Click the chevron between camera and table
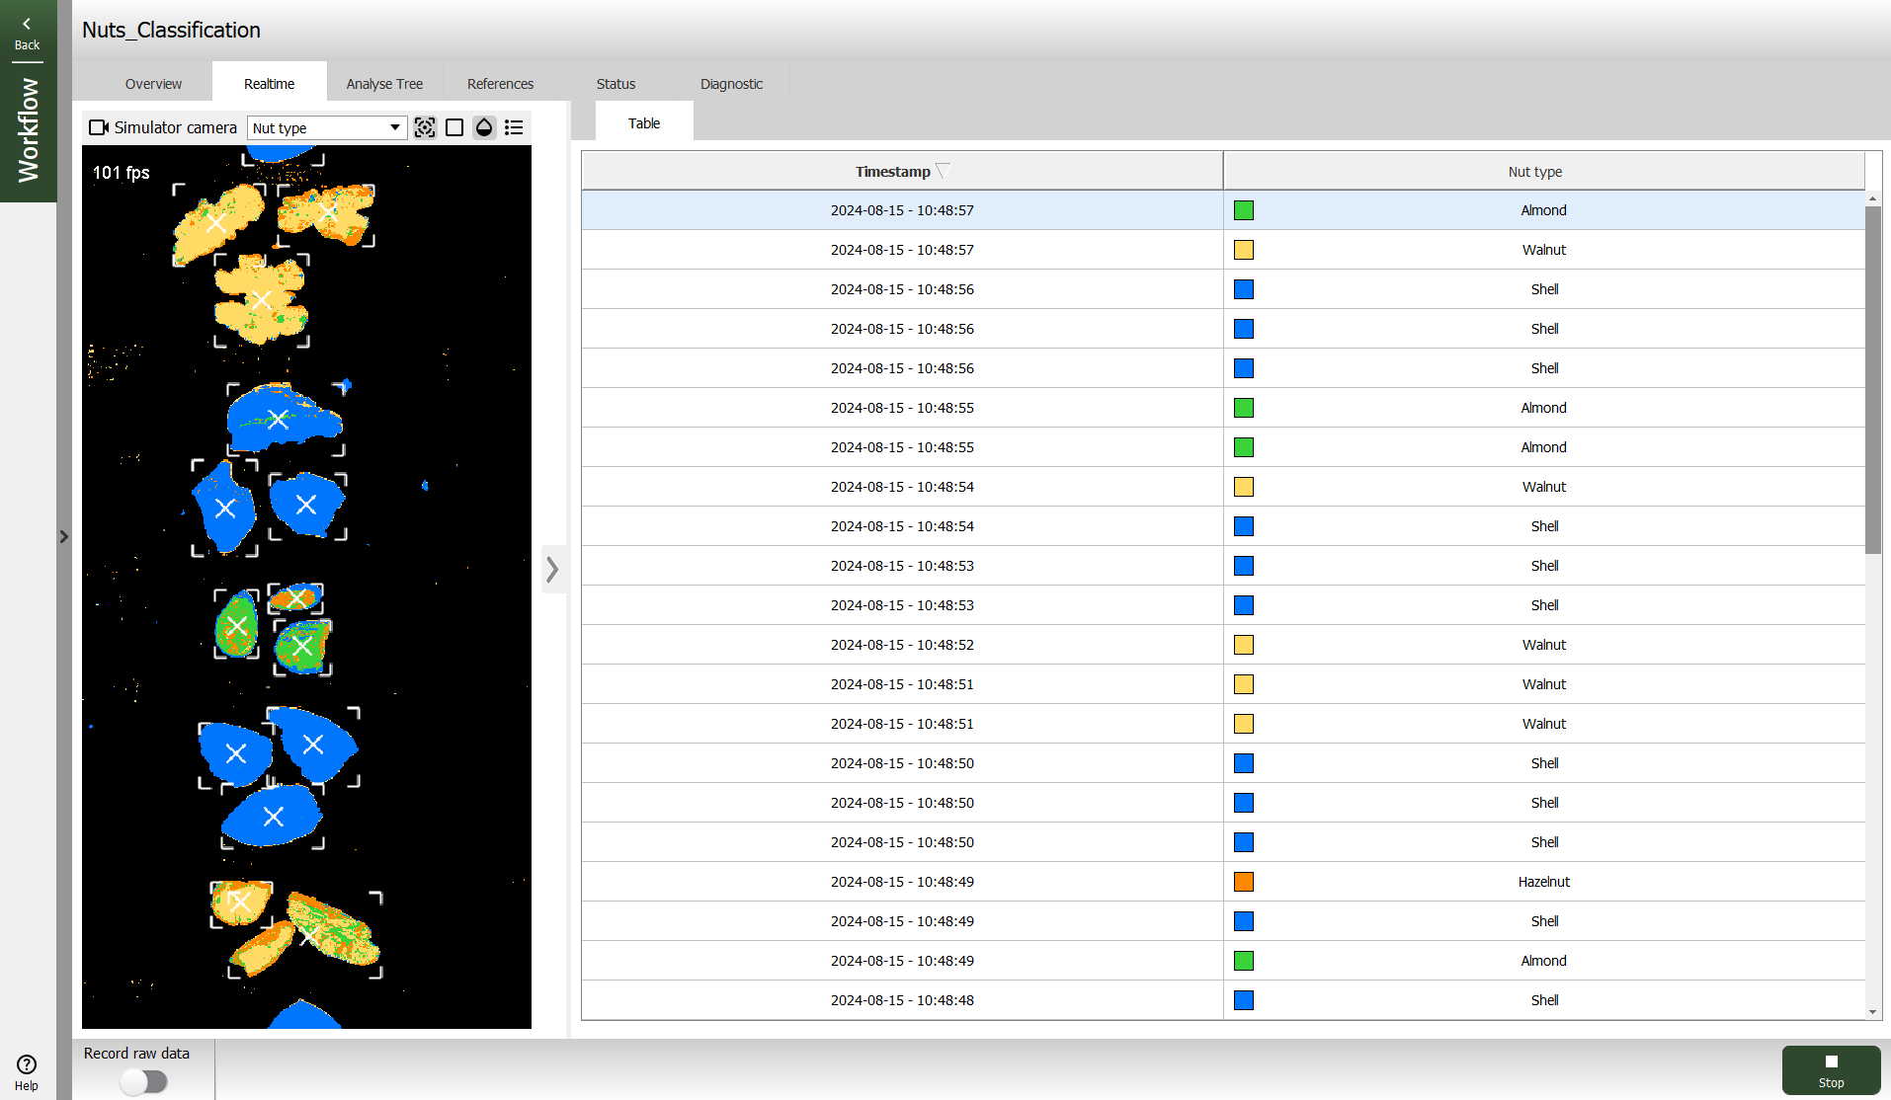This screenshot has height=1100, width=1891. (553, 569)
